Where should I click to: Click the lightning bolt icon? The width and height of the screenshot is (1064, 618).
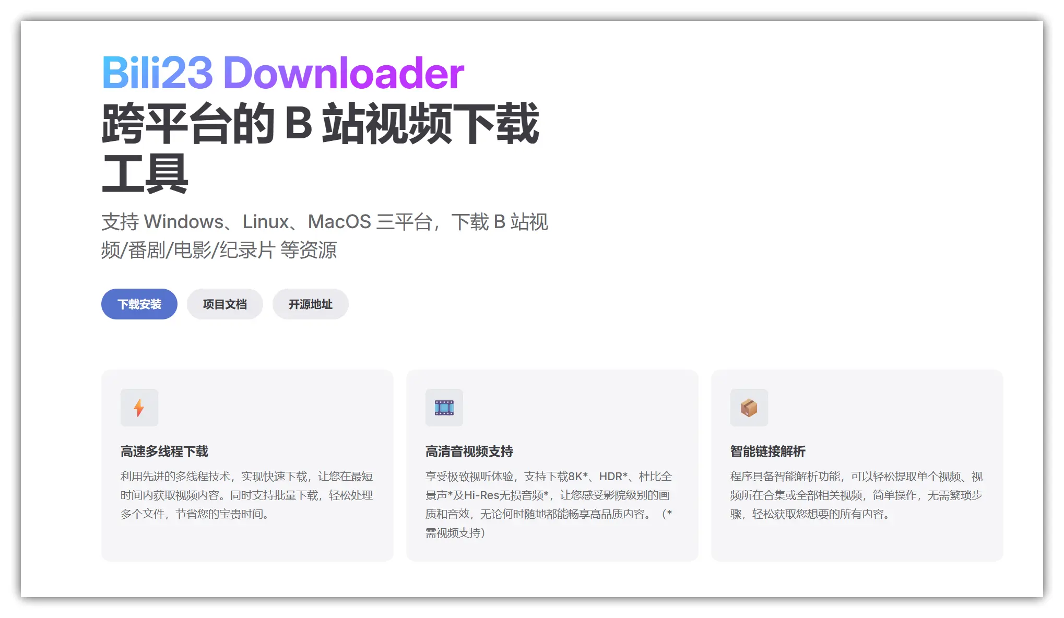coord(139,408)
